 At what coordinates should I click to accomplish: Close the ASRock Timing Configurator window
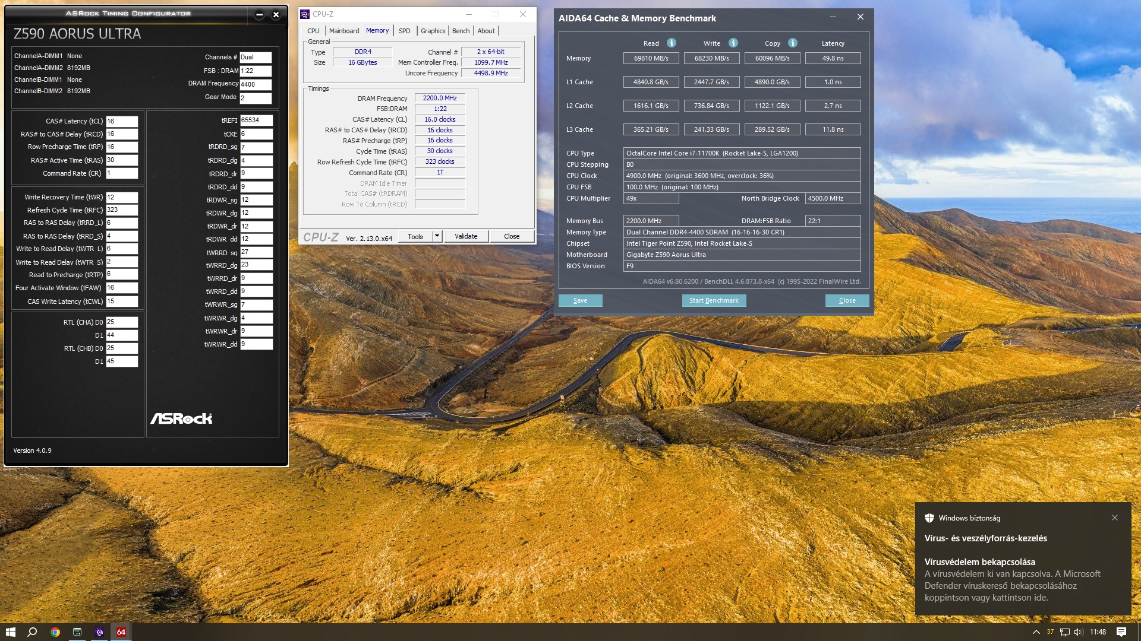[276, 15]
